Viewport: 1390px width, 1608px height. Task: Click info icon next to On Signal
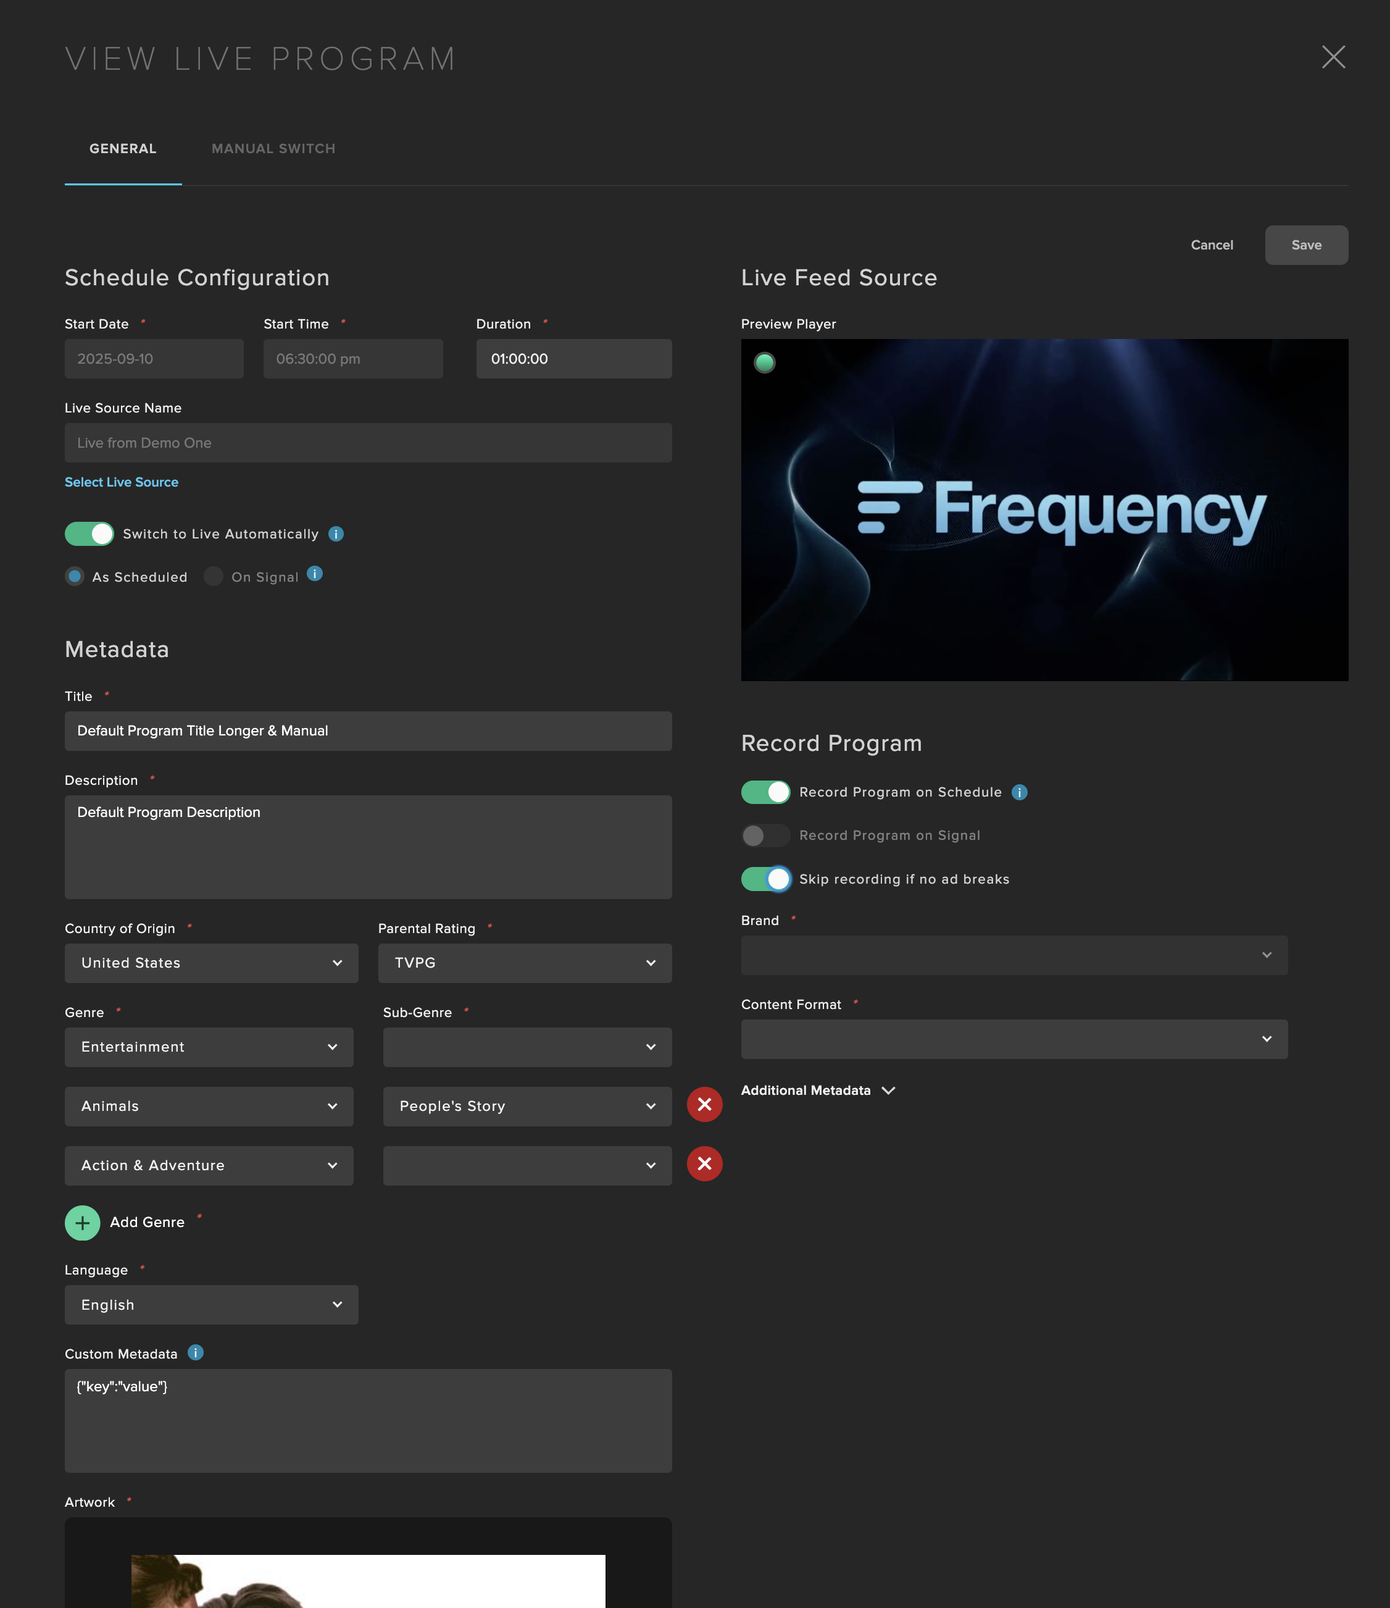pos(314,574)
